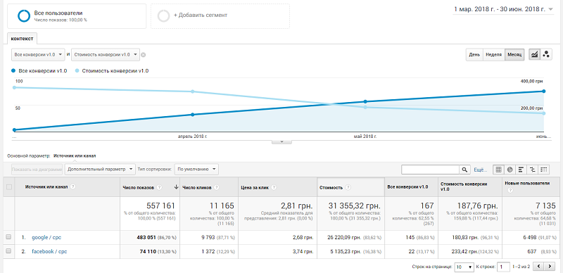
Task: Click the Ещё… advanced filter link
Action: click(481, 170)
